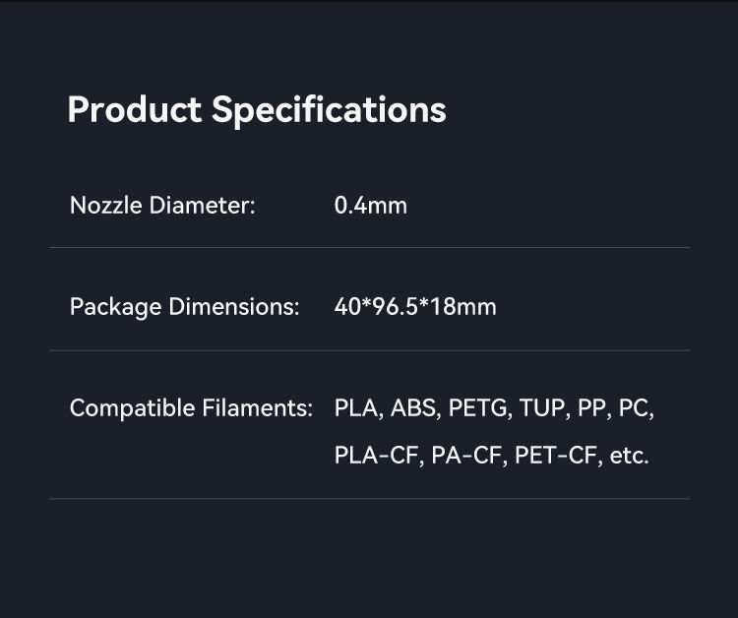Click the 'Nozzle Diameter:' label
The width and height of the screenshot is (738, 618).
point(162,206)
